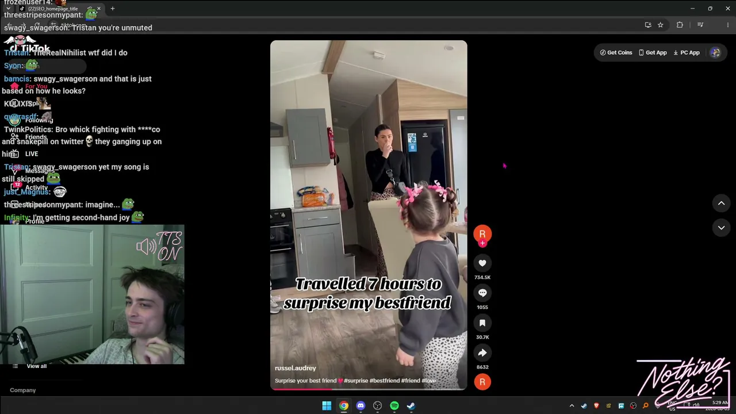
Task: Like the russel.audrey video with heart icon
Action: [x=482, y=263]
